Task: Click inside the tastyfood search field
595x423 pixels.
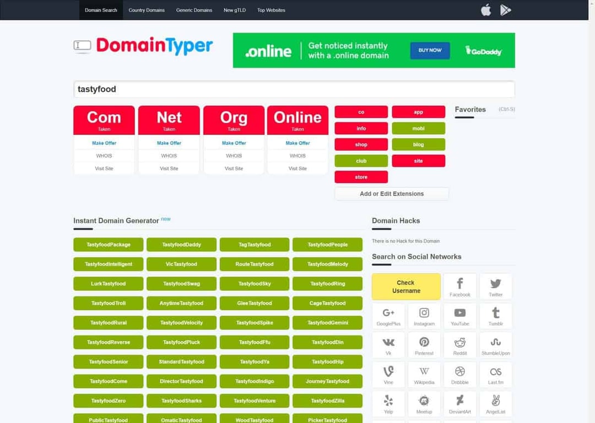Action: pos(294,89)
